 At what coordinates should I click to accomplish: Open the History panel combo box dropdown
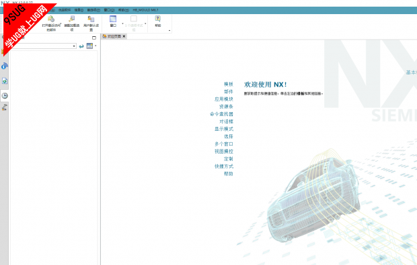[x=74, y=46]
